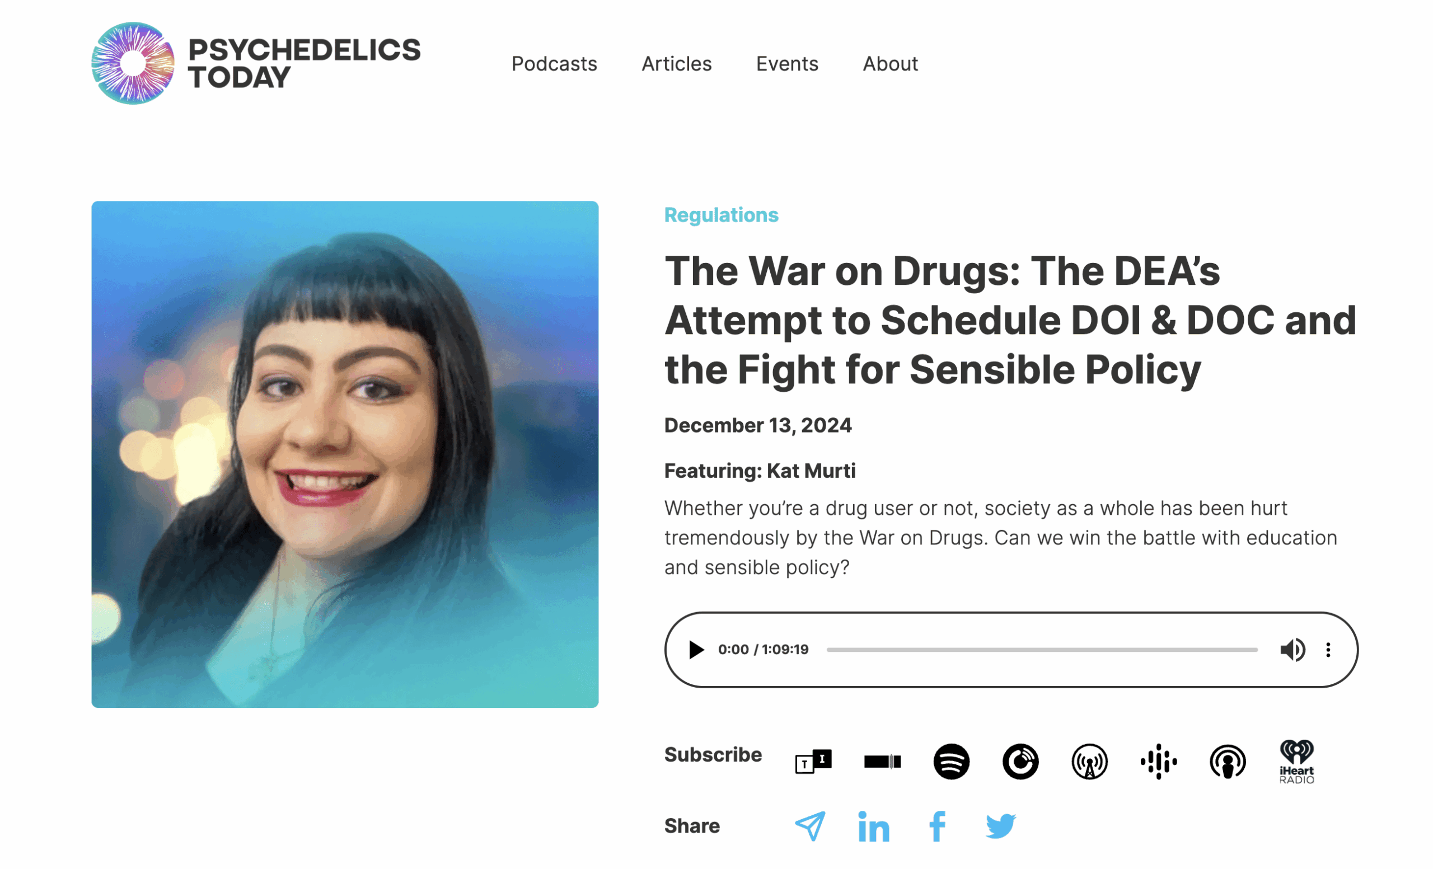Share the episode on LinkedIn
Image resolution: width=1433 pixels, height=869 pixels.
(x=874, y=826)
